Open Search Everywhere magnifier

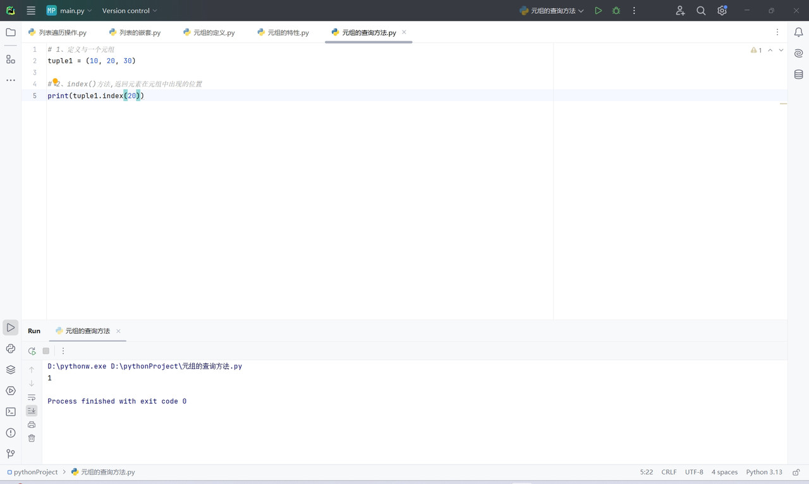[x=701, y=11]
